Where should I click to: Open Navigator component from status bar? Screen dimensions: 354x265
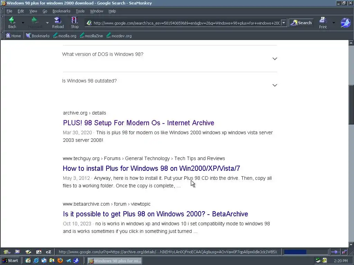(6, 252)
